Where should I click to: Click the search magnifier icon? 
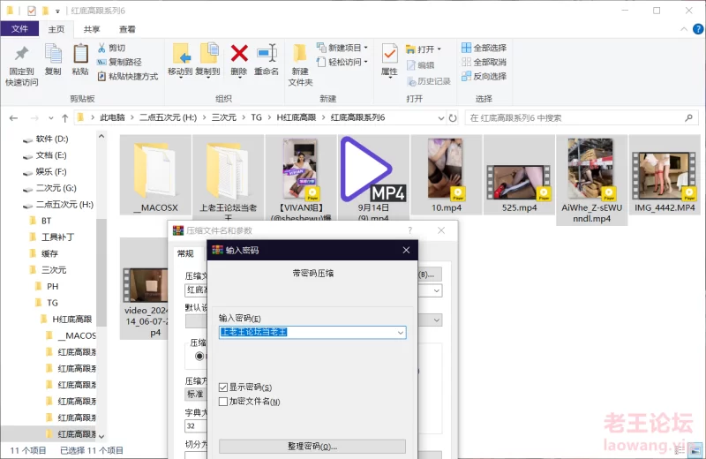coord(688,118)
